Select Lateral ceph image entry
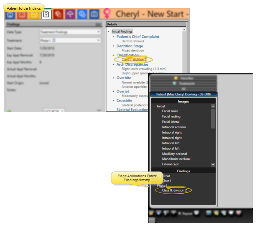This screenshot has height=227, width=257. pos(171,164)
